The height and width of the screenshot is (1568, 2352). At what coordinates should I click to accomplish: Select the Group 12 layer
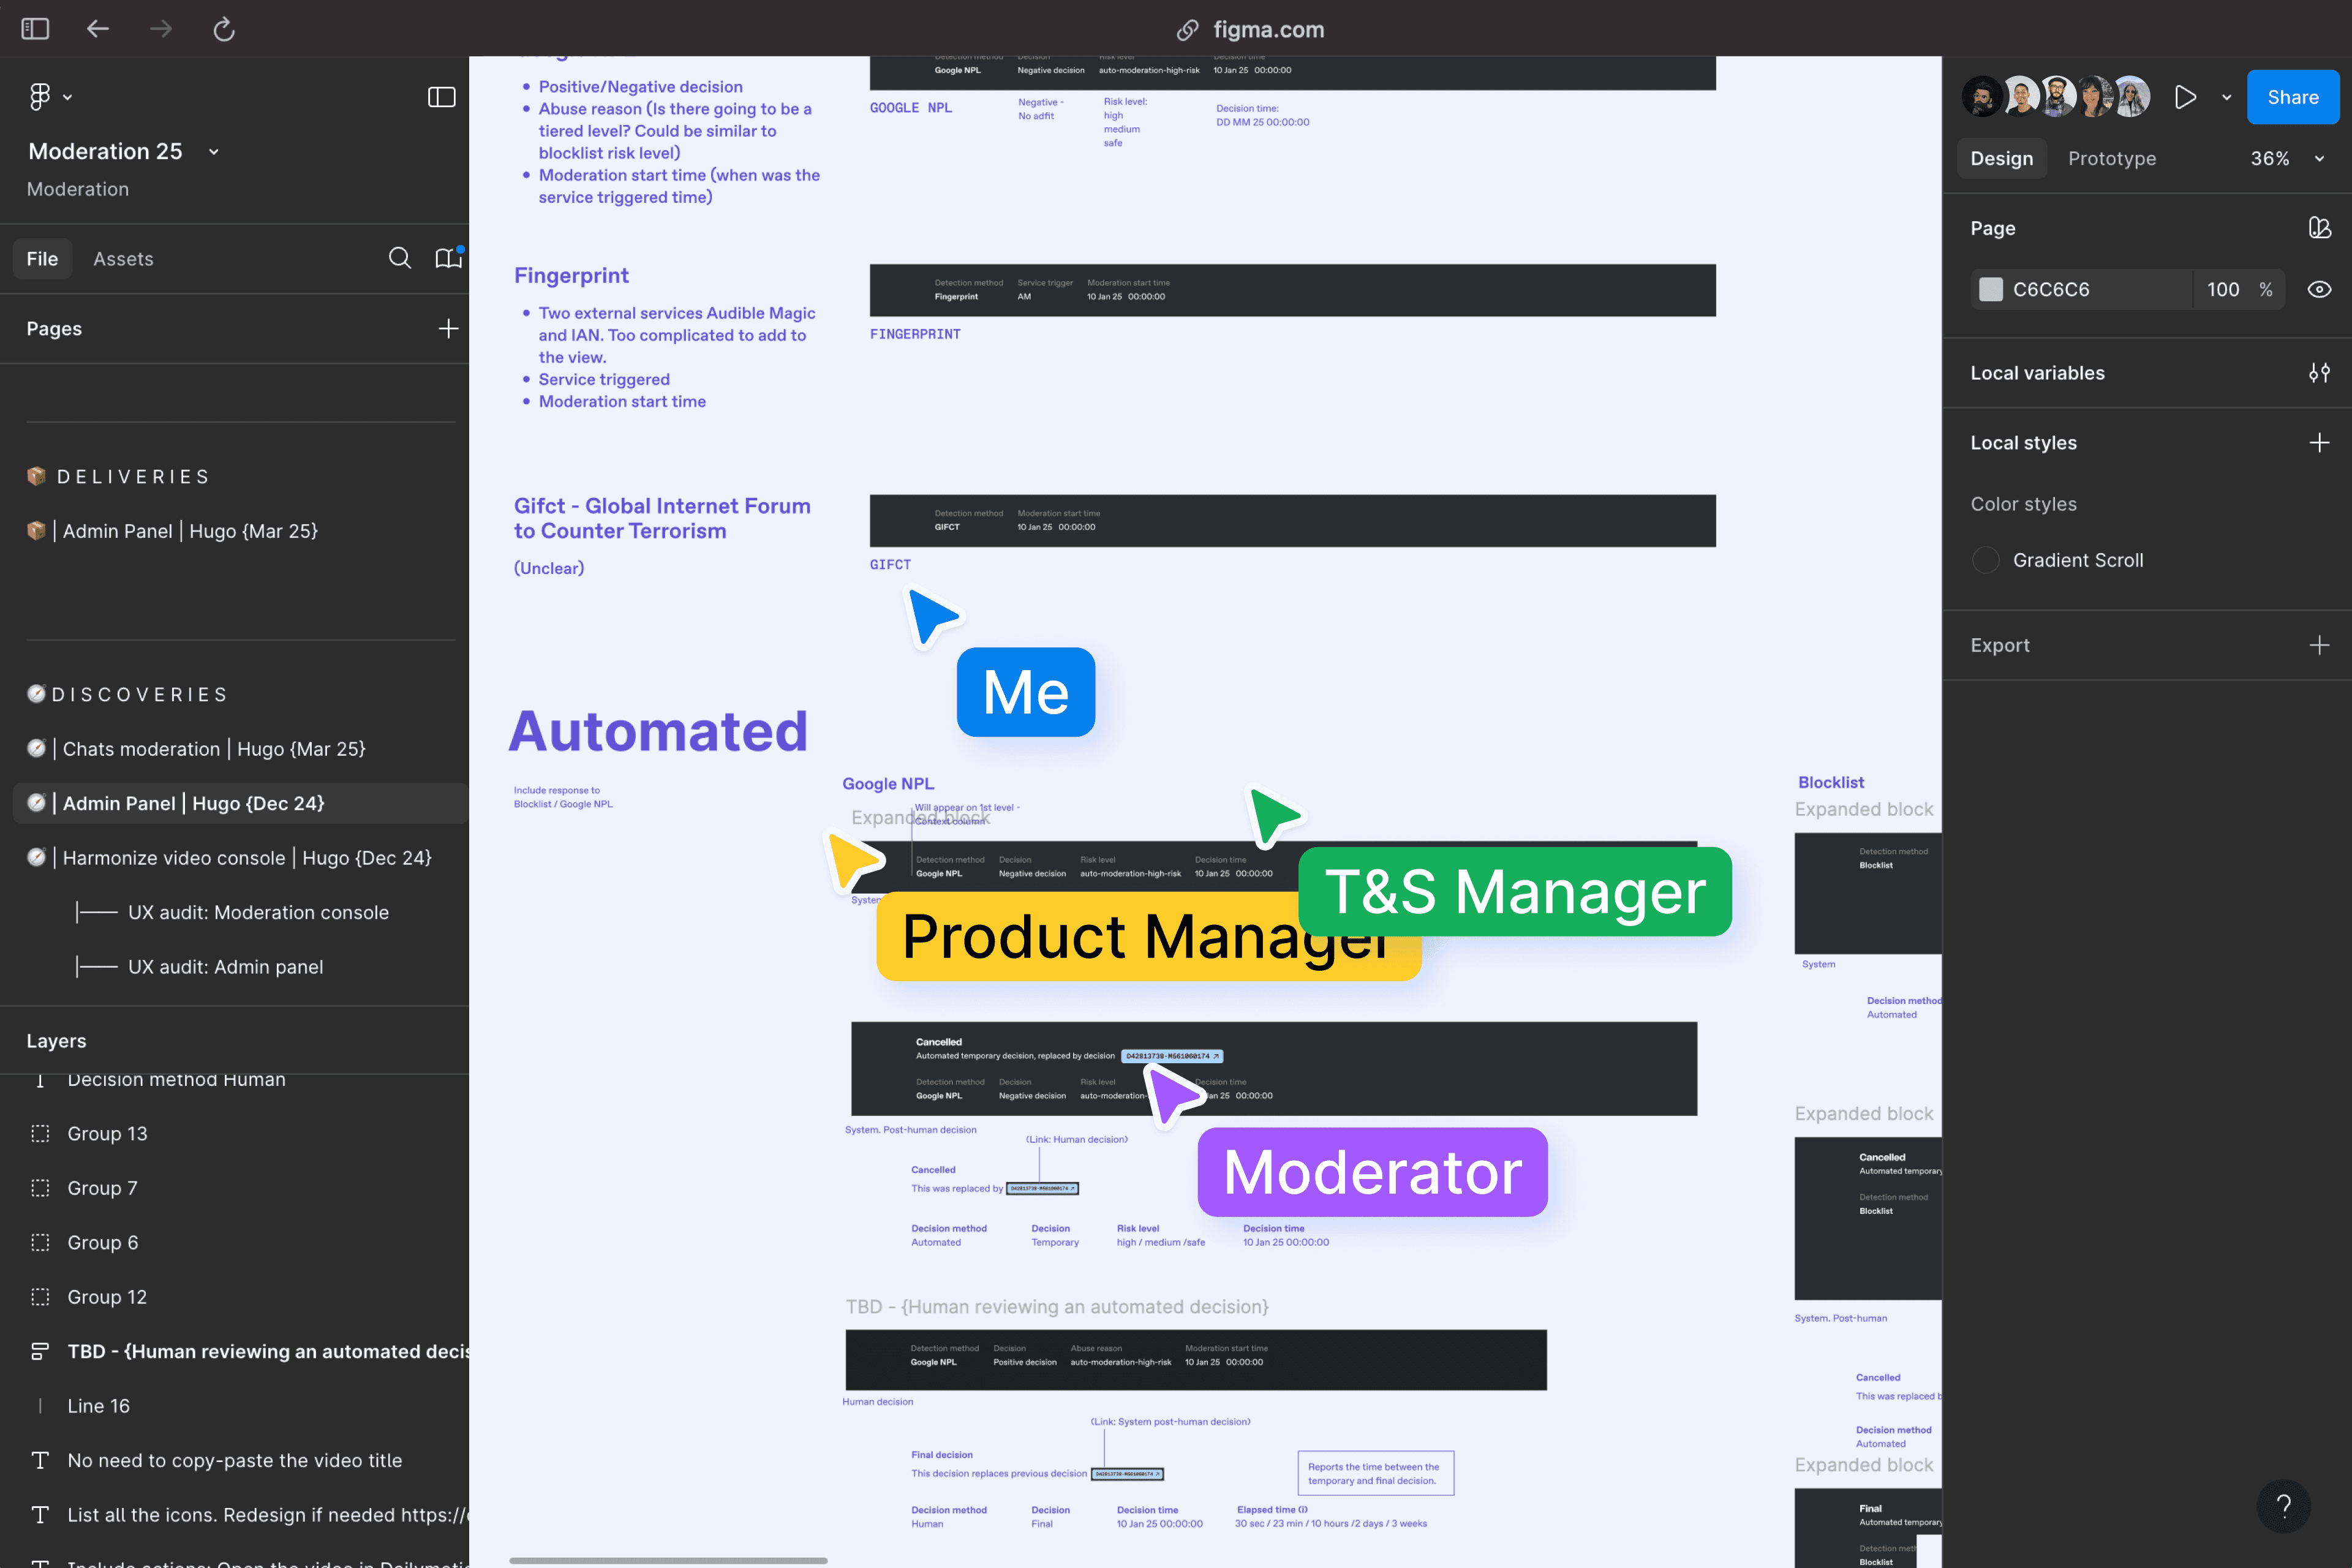(x=107, y=1297)
